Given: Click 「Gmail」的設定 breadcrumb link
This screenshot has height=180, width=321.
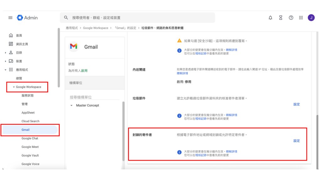Looking at the screenshot, I should coord(125,28).
